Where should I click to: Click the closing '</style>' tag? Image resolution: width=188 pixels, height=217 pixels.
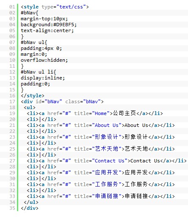click(33, 96)
